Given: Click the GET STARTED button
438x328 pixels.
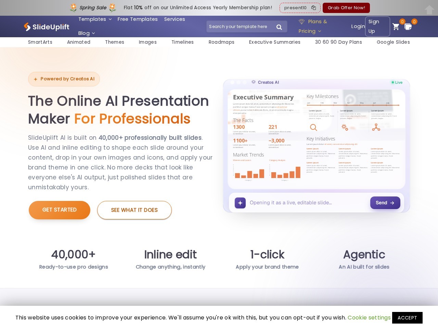Looking at the screenshot, I should point(60,210).
